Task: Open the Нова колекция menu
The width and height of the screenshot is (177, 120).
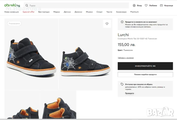Action: [12, 12]
